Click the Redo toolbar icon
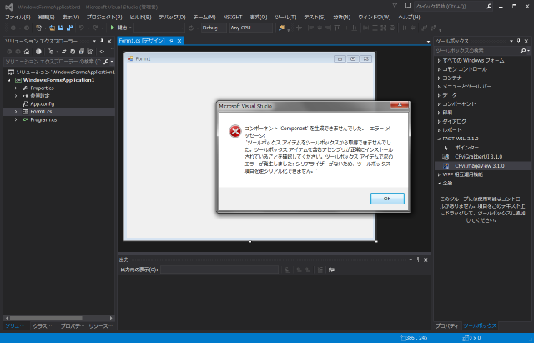The height and width of the screenshot is (343, 534). click(95, 28)
